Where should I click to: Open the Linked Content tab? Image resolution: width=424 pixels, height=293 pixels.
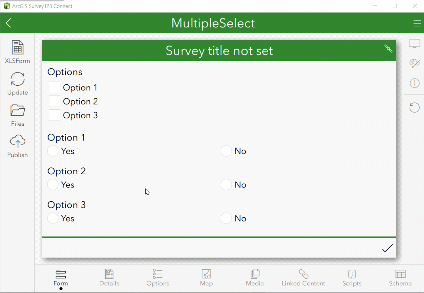click(303, 278)
